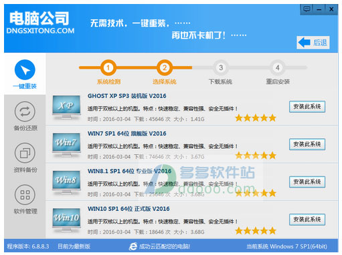Click the star rating of WIN7 SP1
This screenshot has width=342, height=255.
pos(256,156)
